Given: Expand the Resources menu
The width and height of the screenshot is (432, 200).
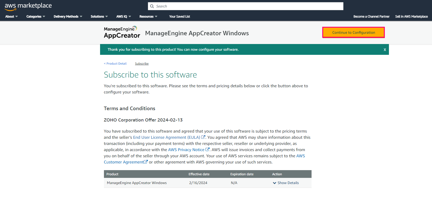Looking at the screenshot, I should coord(148,16).
